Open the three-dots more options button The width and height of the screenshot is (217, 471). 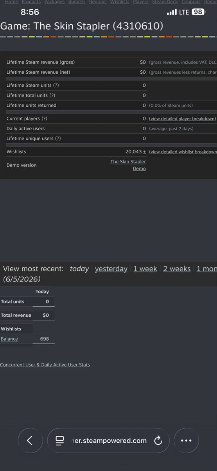(186, 440)
